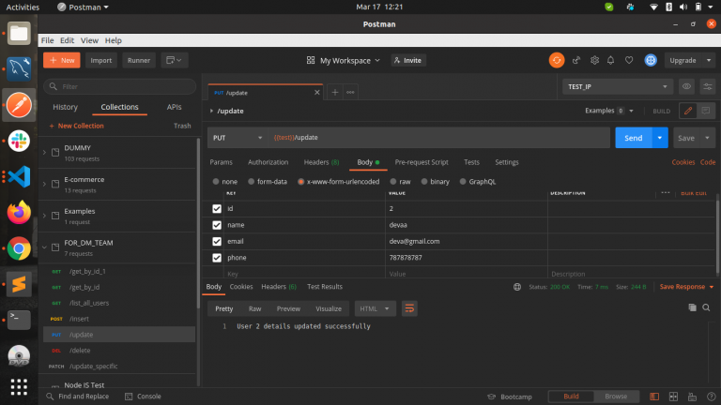Click the orange sync status icon
721x405 pixels.
click(x=557, y=60)
